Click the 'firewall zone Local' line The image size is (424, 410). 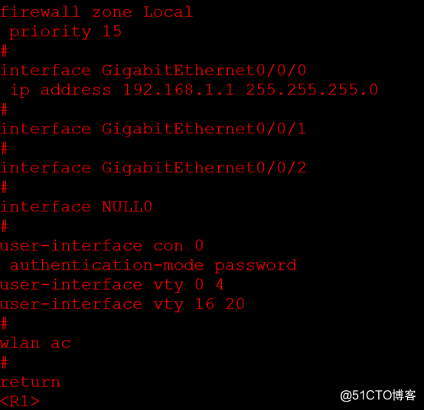click(96, 12)
